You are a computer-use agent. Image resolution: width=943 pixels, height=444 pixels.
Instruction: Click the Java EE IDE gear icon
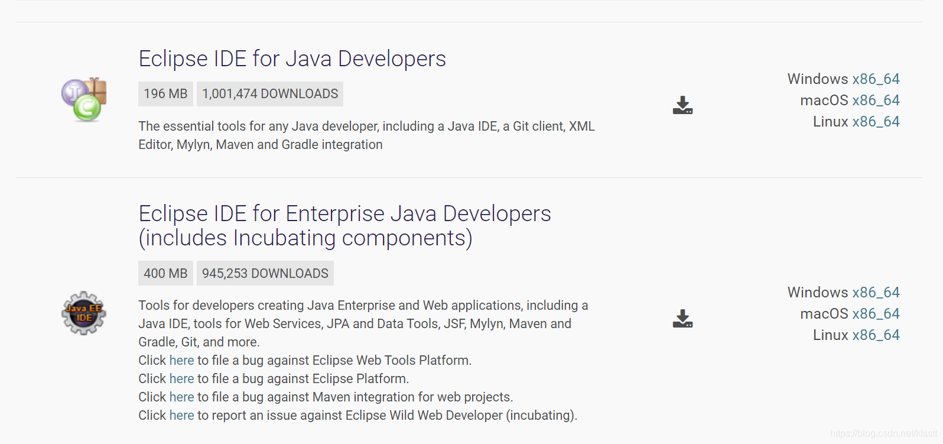(84, 313)
